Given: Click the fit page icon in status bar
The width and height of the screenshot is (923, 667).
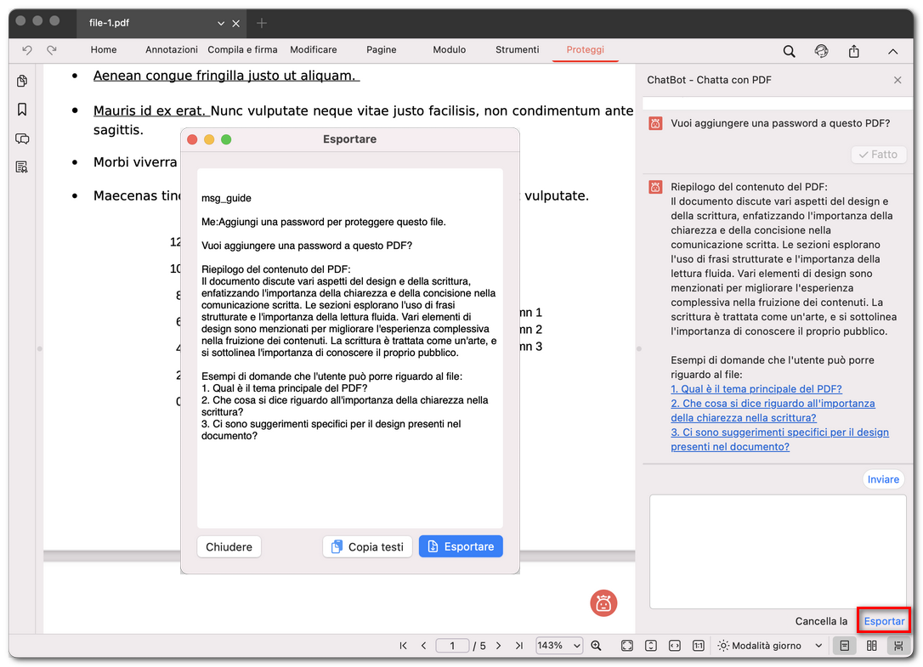Looking at the screenshot, I should (x=626, y=646).
